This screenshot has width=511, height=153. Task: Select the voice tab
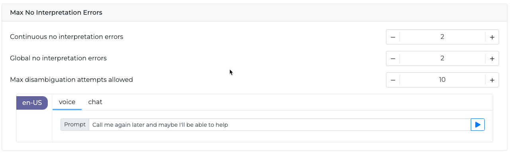click(x=67, y=102)
